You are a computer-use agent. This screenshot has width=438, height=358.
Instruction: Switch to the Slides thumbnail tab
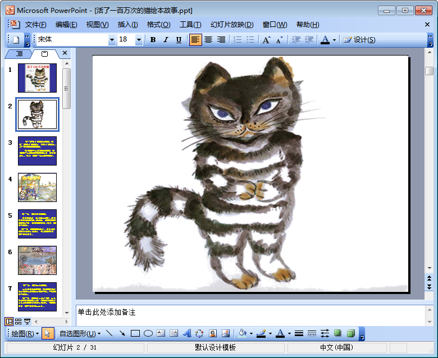pos(45,53)
